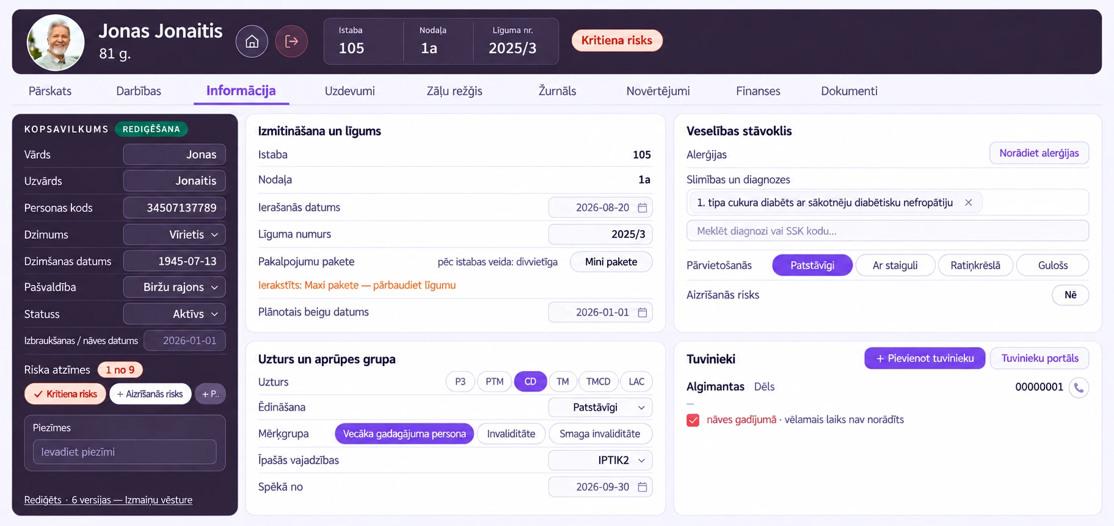Select Ar staiguli mobility option
The image size is (1114, 526).
[x=895, y=265]
